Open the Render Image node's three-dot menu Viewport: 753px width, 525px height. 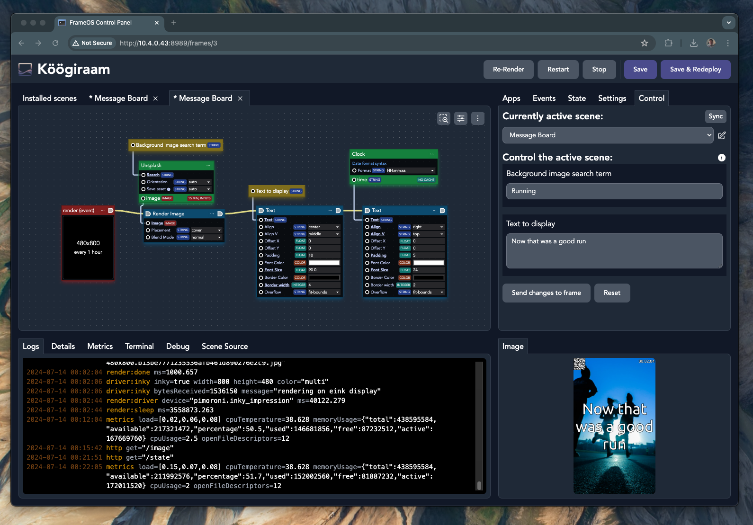coord(212,214)
